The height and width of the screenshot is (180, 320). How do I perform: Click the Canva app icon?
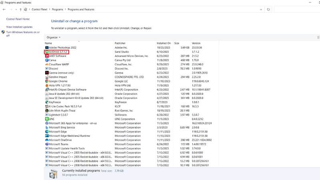tap(47, 60)
